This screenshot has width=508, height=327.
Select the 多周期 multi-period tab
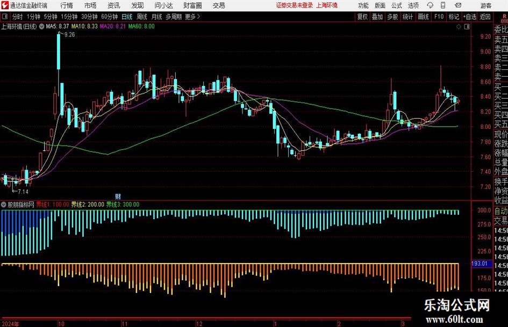pos(174,17)
